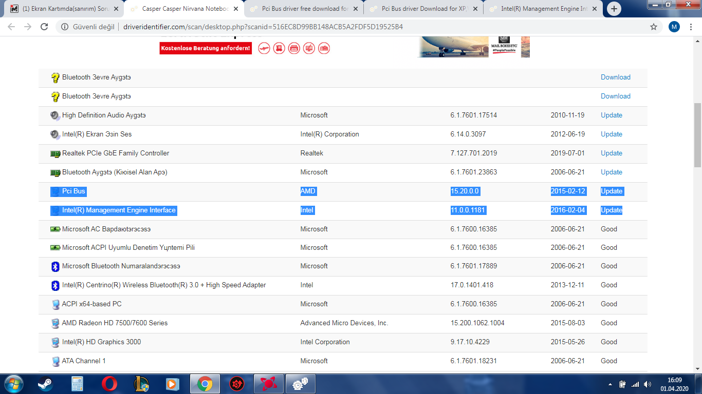Go back to previous page
This screenshot has height=394, width=702.
(x=11, y=27)
